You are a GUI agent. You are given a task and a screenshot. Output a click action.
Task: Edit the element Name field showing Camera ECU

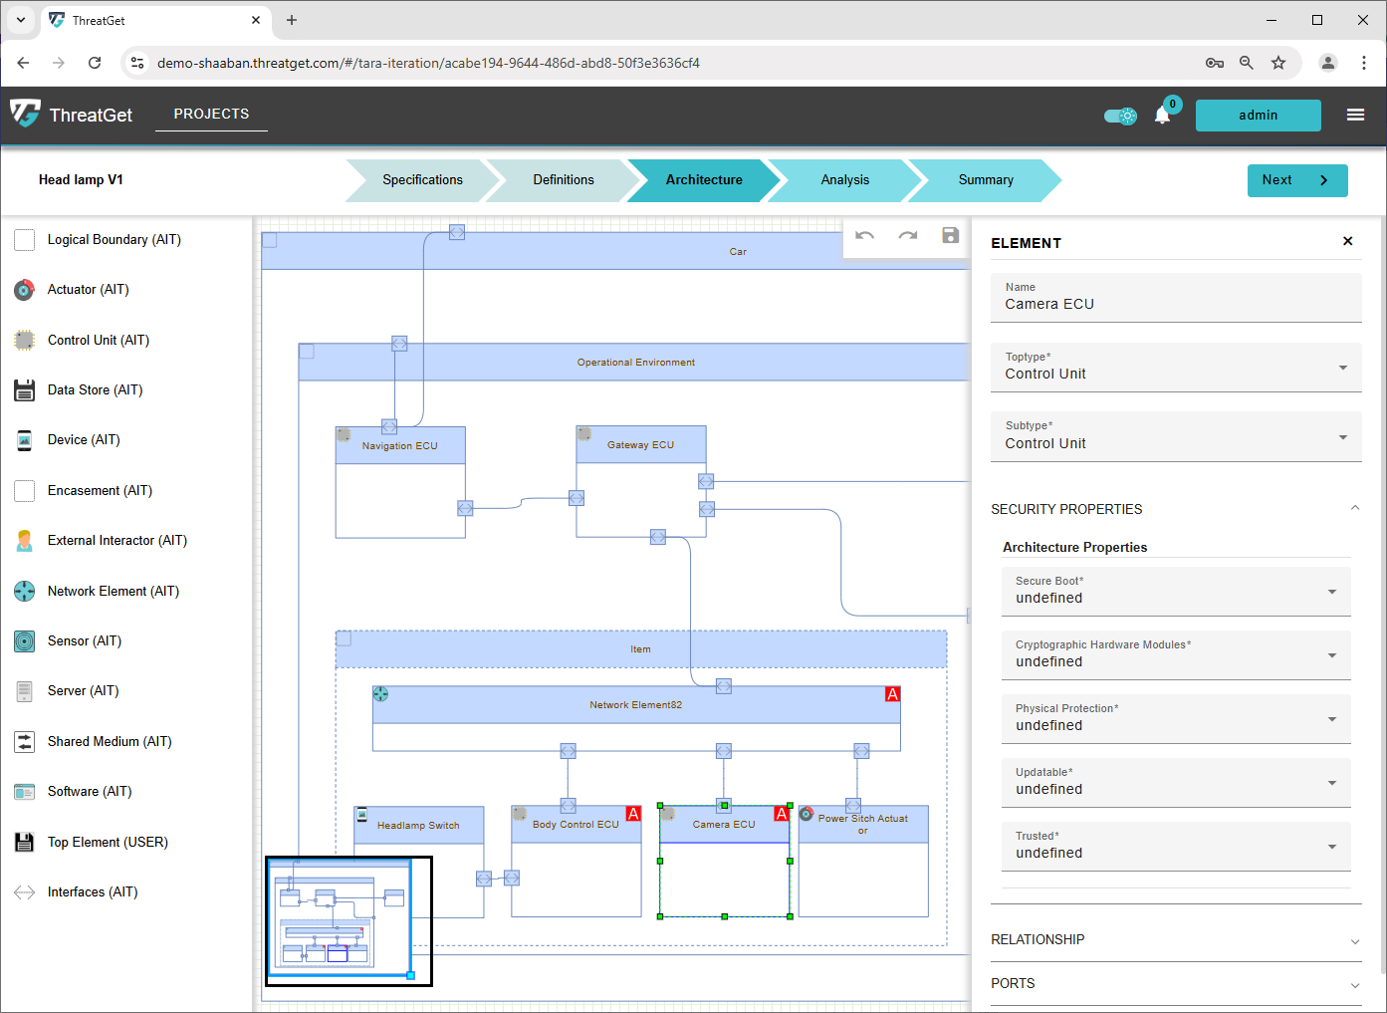(1176, 304)
